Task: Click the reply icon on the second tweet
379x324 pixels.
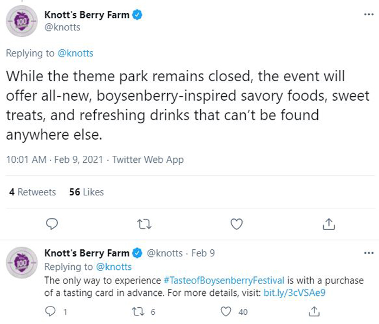Action: [x=50, y=312]
